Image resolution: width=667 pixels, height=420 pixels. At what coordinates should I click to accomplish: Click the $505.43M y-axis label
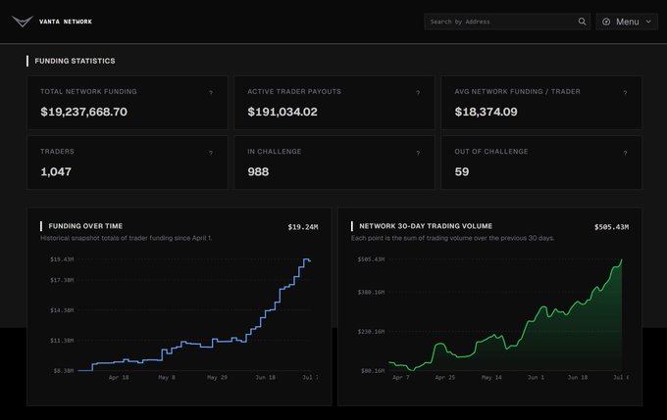click(x=371, y=259)
